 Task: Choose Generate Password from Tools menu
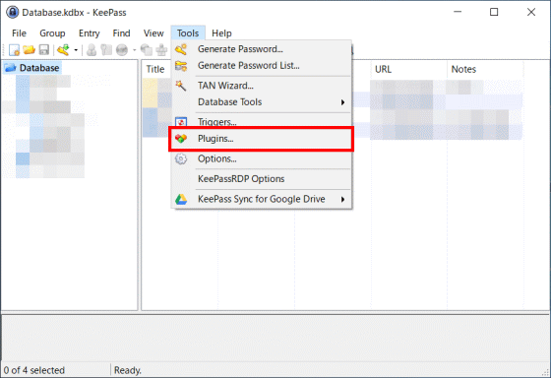pos(262,49)
